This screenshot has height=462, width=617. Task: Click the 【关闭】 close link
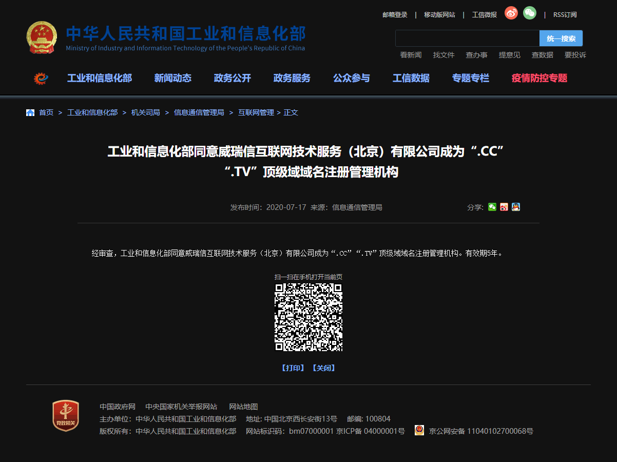pos(324,368)
